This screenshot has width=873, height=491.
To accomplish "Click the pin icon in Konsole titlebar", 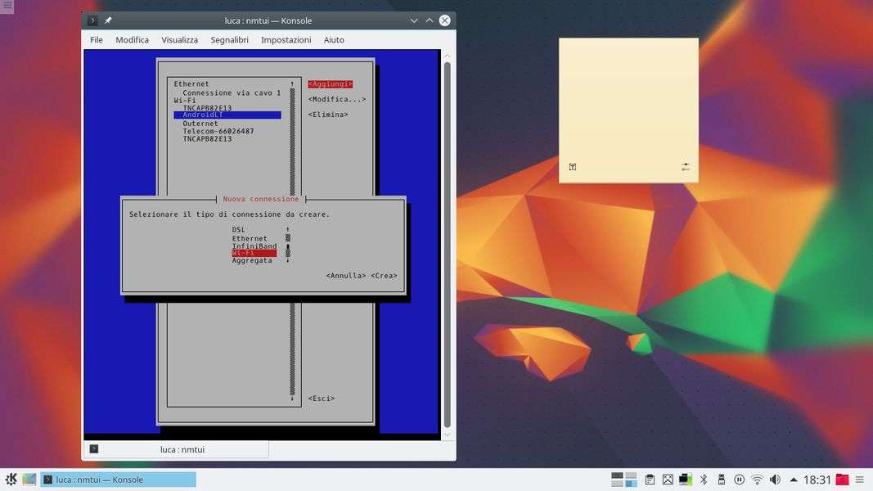I will pos(109,20).
